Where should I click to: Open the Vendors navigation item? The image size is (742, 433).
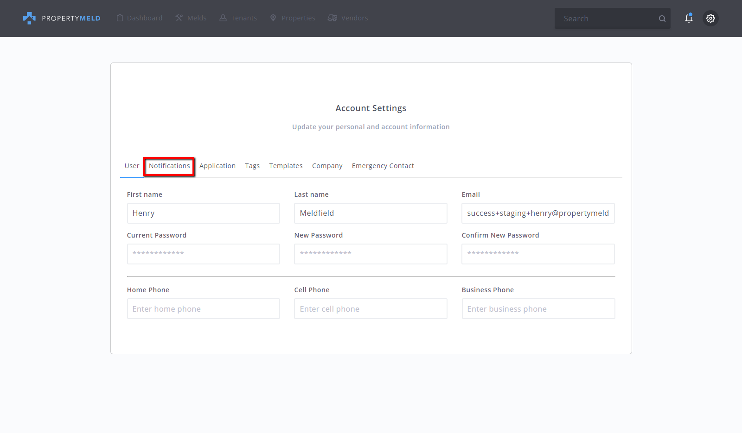[x=348, y=18]
